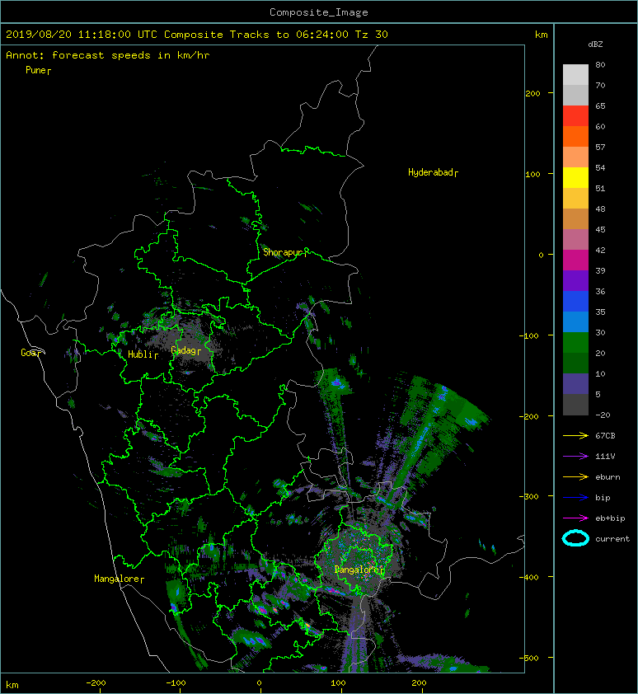
Task: Click the -300 tick on the vertical axis
Action: (x=528, y=497)
